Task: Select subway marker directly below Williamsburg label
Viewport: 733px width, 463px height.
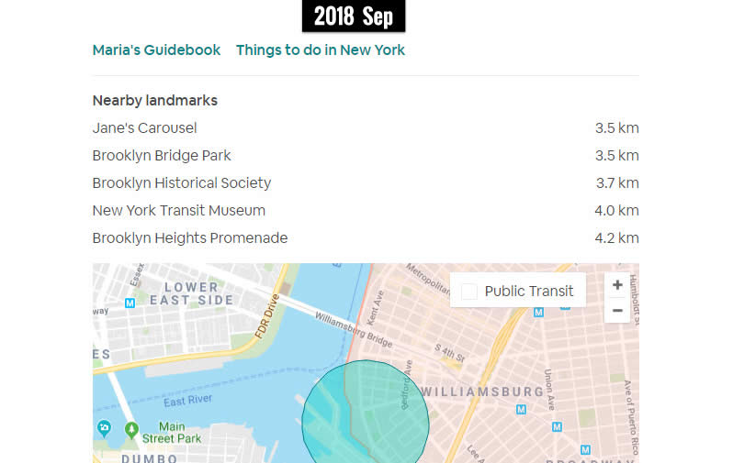Action: (521, 410)
